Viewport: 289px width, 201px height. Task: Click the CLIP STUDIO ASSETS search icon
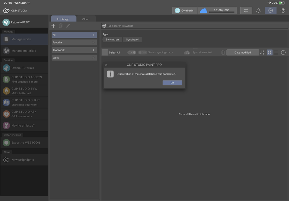coord(6,79)
